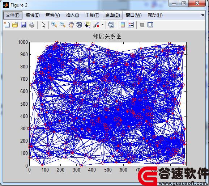Click the x-axis label 100
Screen dimensions: 209x186
(x=45, y=170)
